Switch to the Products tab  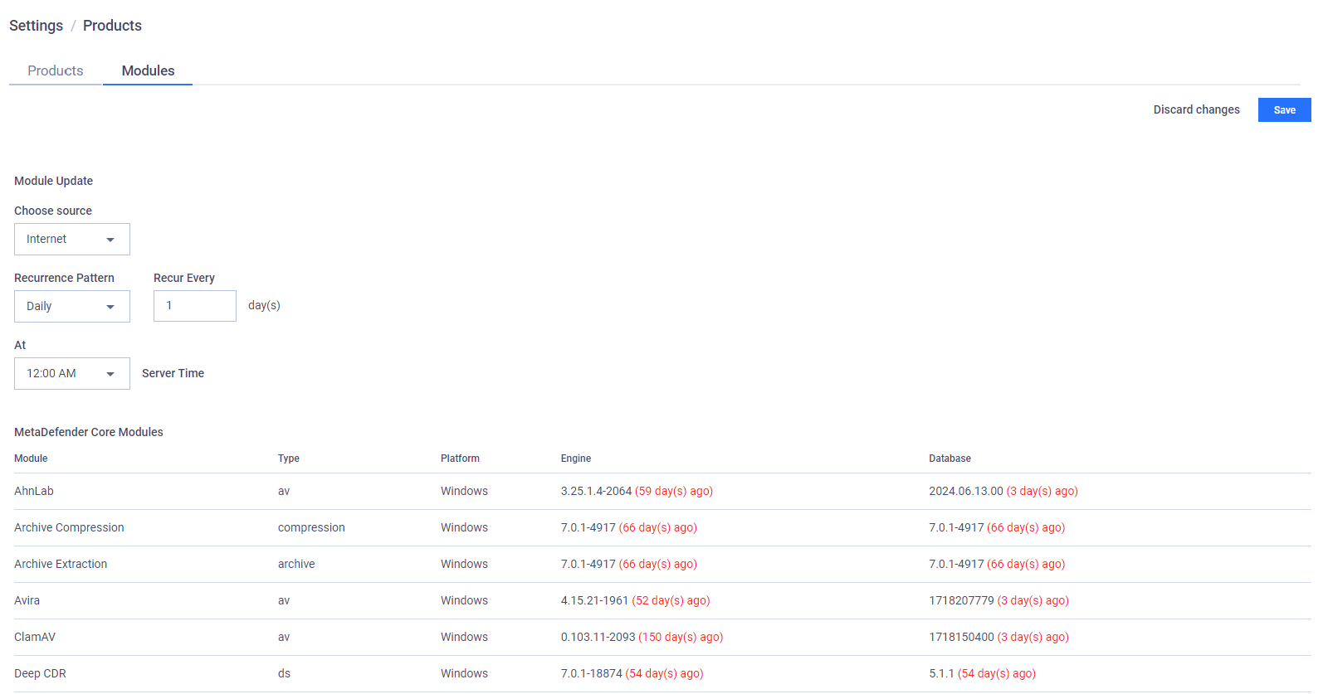[x=56, y=70]
